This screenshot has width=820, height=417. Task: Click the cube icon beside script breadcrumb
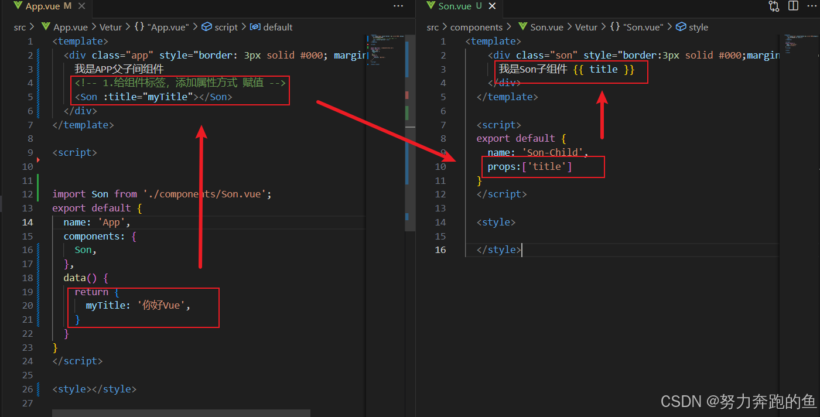click(206, 27)
